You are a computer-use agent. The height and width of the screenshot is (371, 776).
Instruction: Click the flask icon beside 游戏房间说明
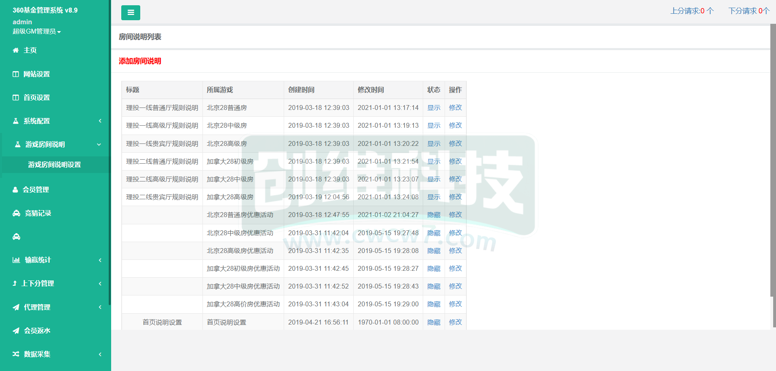(18, 144)
